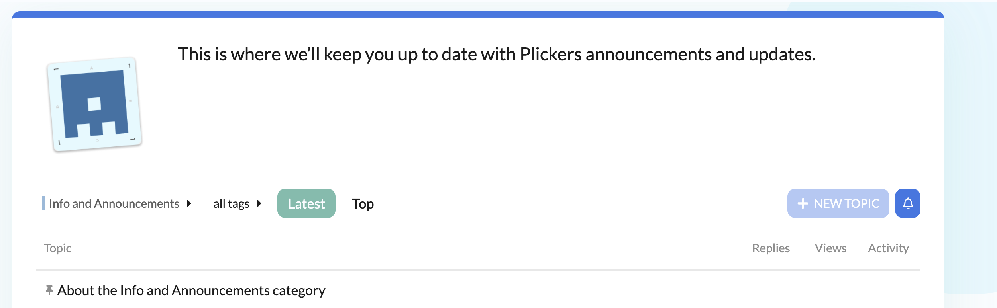Image resolution: width=997 pixels, height=308 pixels.
Task: Click the pin icon beside About topic
Action: point(49,290)
